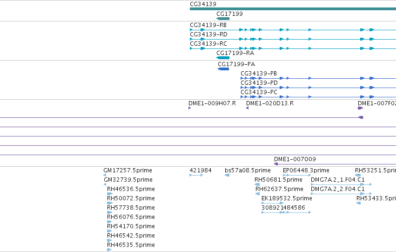Viewport: 396px width, 252px height.
Task: Click the DME1-007009 arrow end
Action: point(276,164)
